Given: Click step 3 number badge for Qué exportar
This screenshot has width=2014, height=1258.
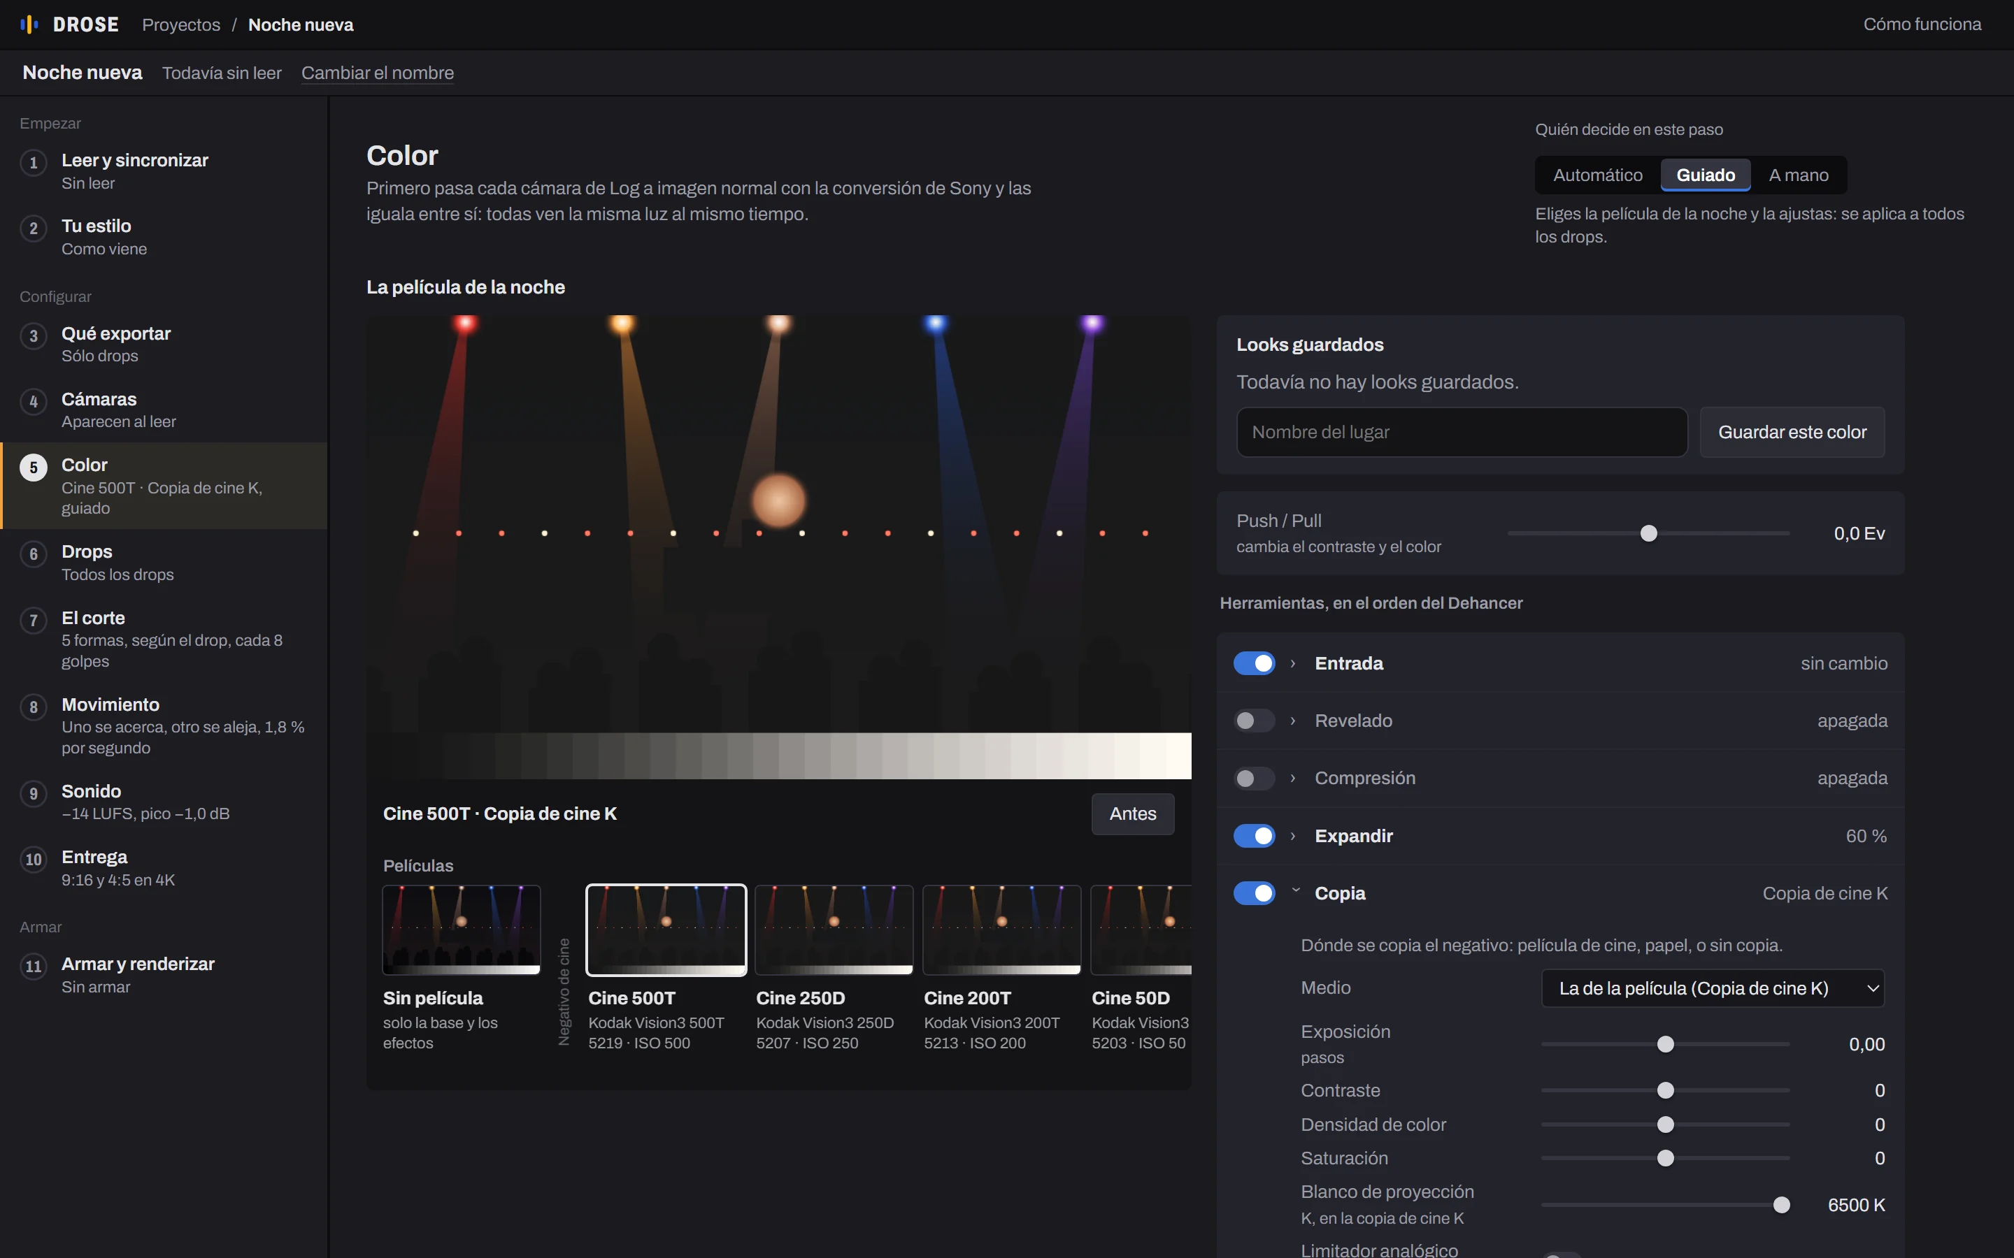Looking at the screenshot, I should tap(34, 335).
